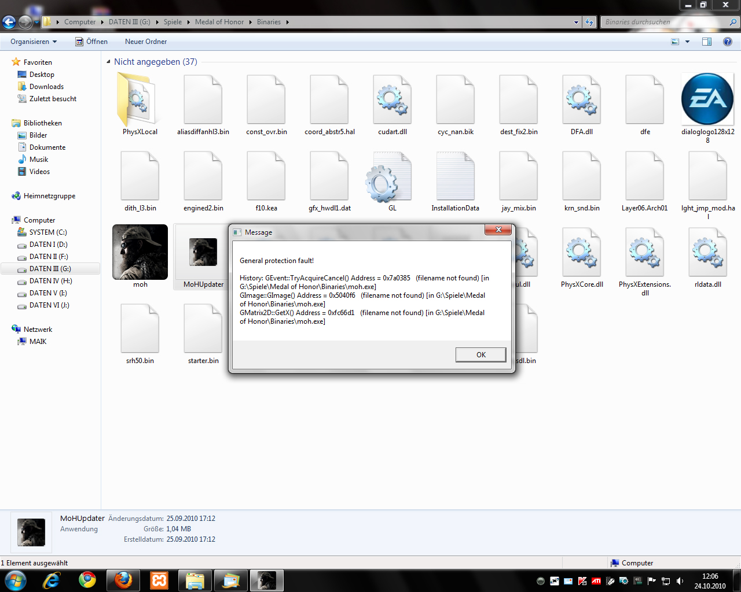Image resolution: width=741 pixels, height=592 pixels.
Task: Select the krn_snd.bin file
Action: tap(582, 180)
